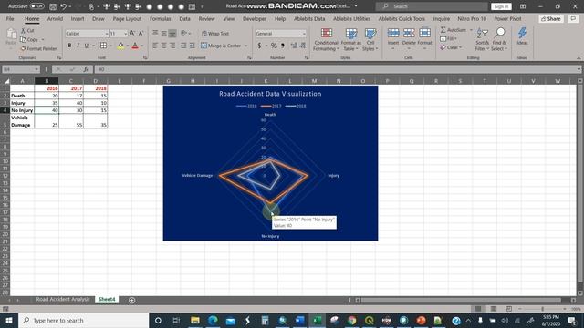Switch to the Insert tab
The height and width of the screenshot is (328, 584).
(77, 18)
